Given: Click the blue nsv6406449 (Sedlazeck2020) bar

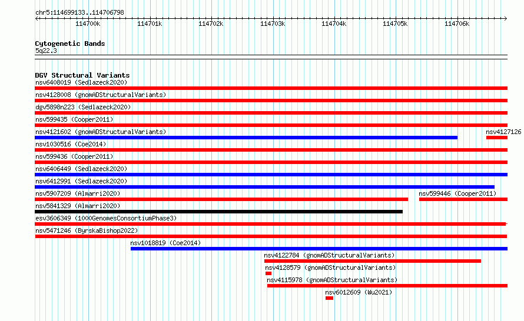Looking at the screenshot, I should (x=271, y=175).
